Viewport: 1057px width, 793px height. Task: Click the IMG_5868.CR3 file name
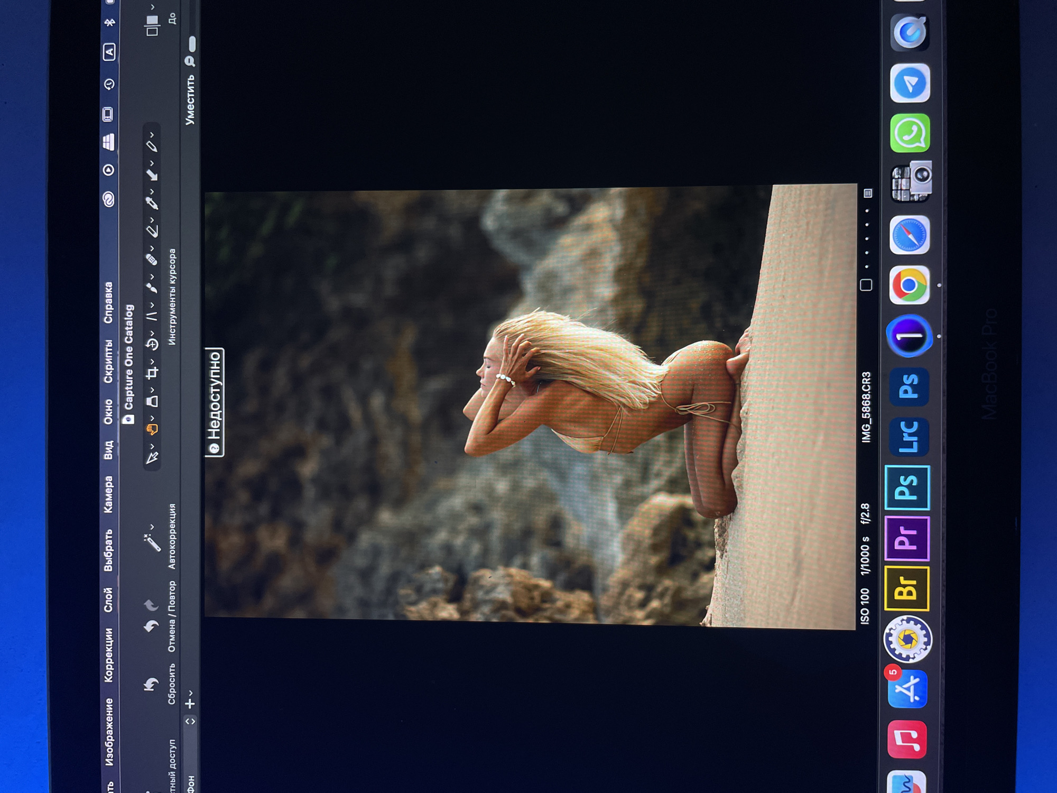tap(866, 407)
